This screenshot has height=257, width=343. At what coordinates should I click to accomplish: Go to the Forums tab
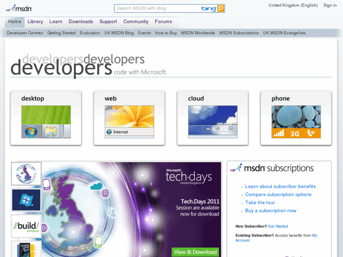click(163, 21)
